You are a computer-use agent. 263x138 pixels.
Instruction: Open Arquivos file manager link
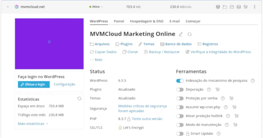click(100, 44)
